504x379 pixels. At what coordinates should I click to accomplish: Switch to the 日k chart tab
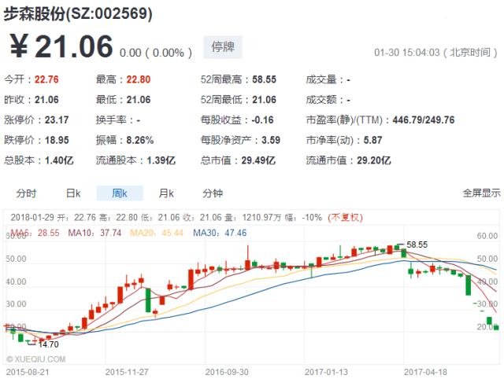[73, 193]
